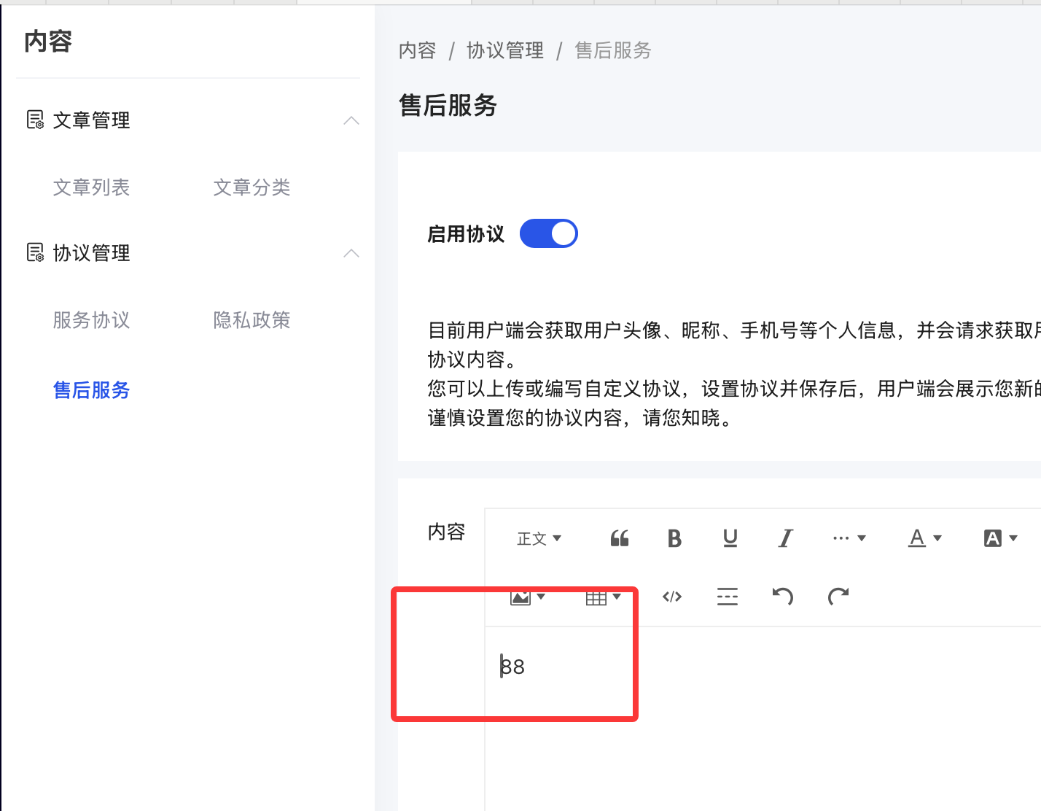Toggle underline formatting in the editor
The width and height of the screenshot is (1041, 811).
[730, 538]
